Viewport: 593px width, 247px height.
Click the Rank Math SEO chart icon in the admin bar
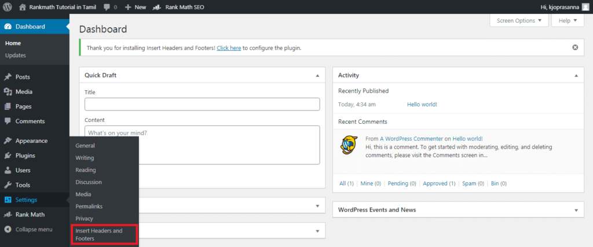click(x=156, y=7)
